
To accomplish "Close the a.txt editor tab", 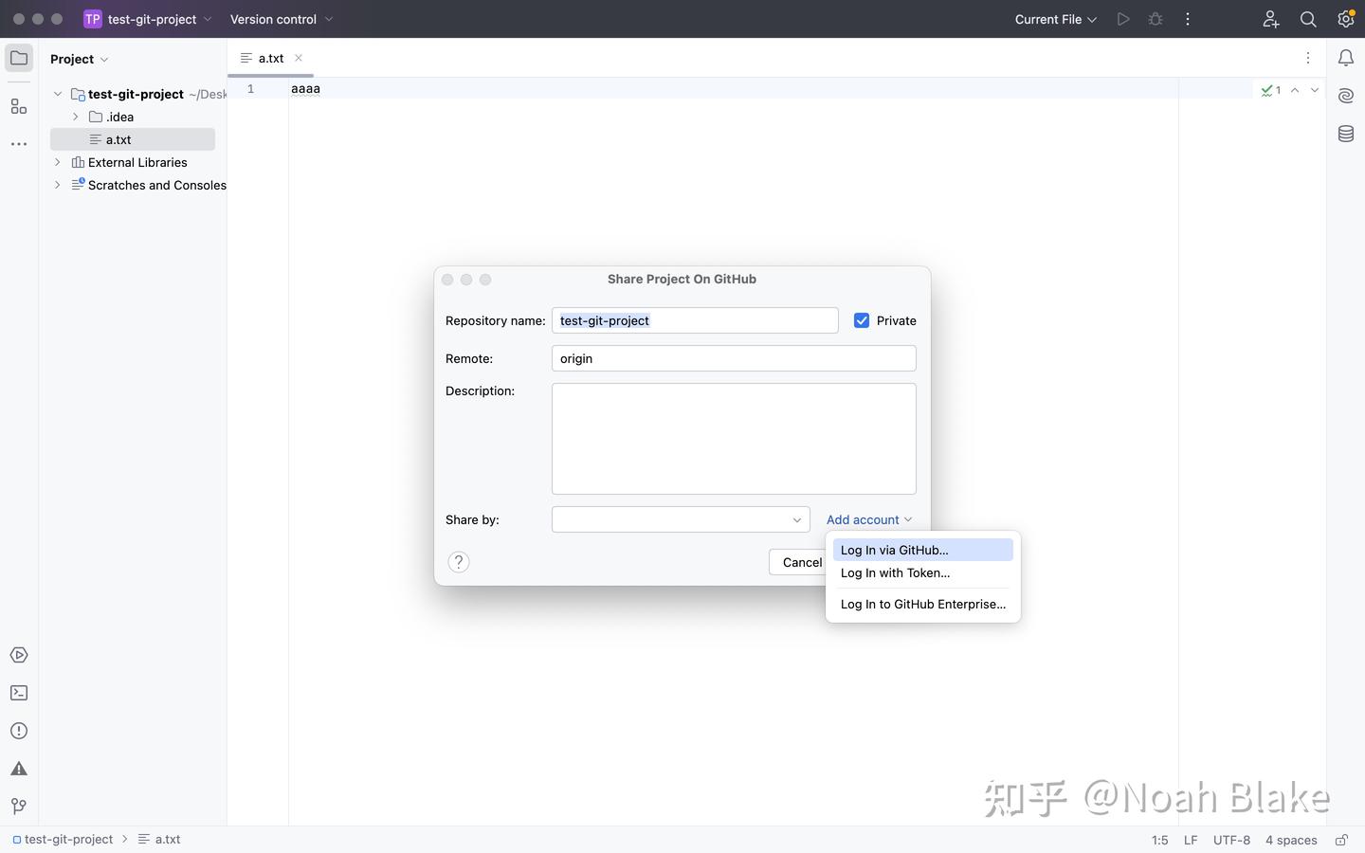I will point(299,58).
